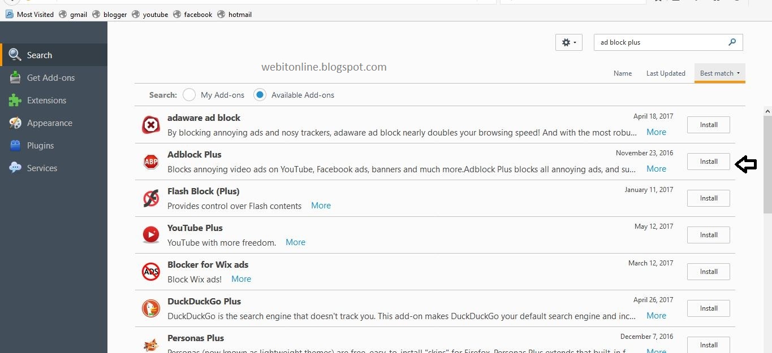The height and width of the screenshot is (353, 772).
Task: Click magnifier icon in add-on search box
Action: tap(732, 42)
